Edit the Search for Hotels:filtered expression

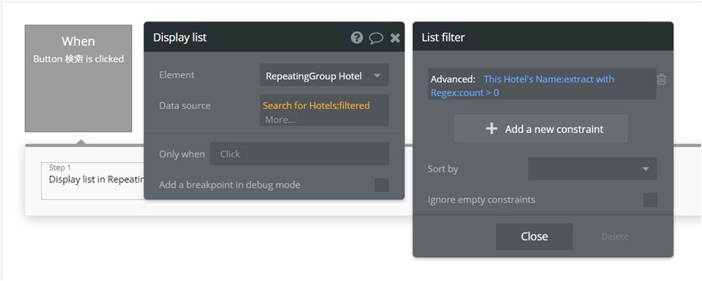[x=316, y=106]
